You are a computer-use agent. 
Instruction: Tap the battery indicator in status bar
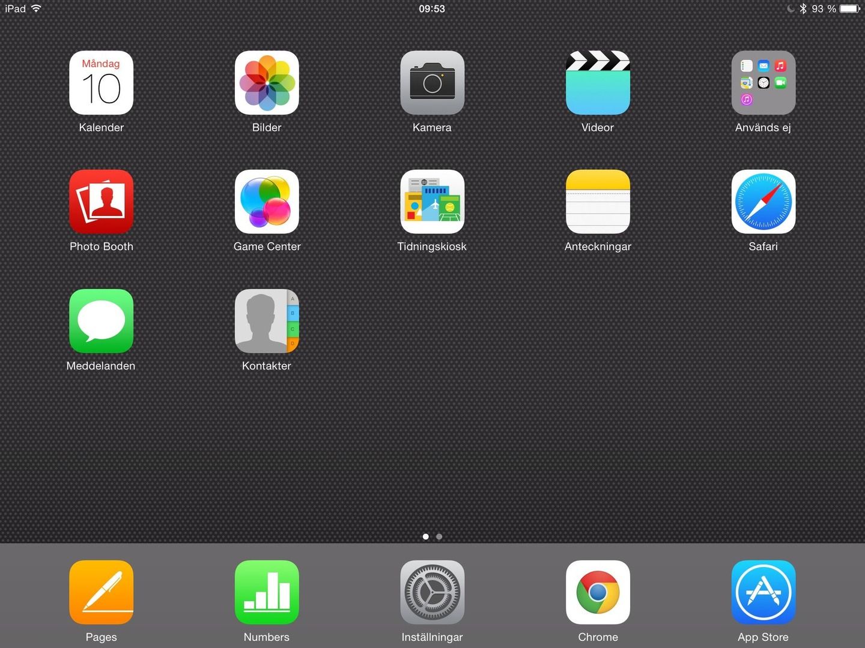[x=850, y=9]
